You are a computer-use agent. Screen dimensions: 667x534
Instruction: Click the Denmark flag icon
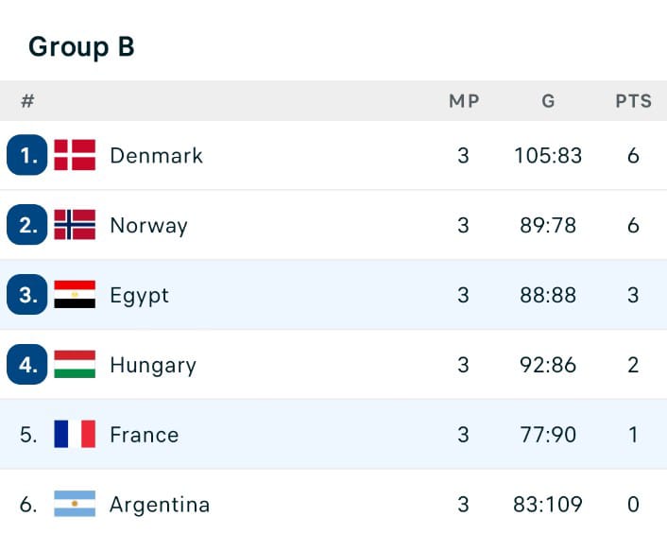(75, 155)
